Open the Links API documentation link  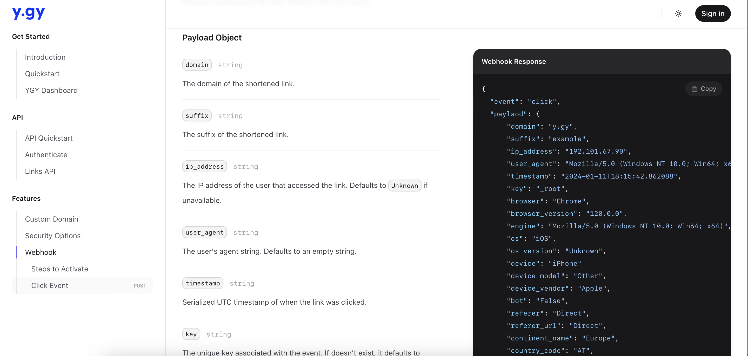pyautogui.click(x=40, y=171)
